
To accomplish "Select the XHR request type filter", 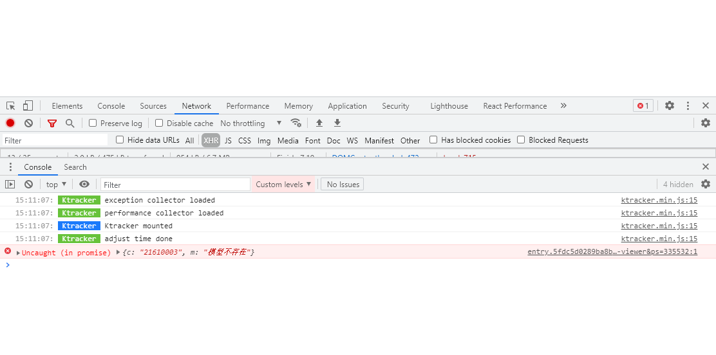I will click(x=211, y=141).
